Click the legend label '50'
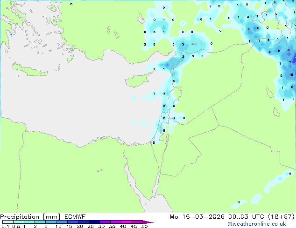Image resolution: width=296 pixels, height=228 pixels. pyautogui.click(x=144, y=226)
